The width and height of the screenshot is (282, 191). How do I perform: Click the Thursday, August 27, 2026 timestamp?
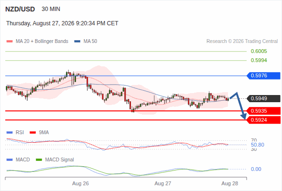pos(62,23)
